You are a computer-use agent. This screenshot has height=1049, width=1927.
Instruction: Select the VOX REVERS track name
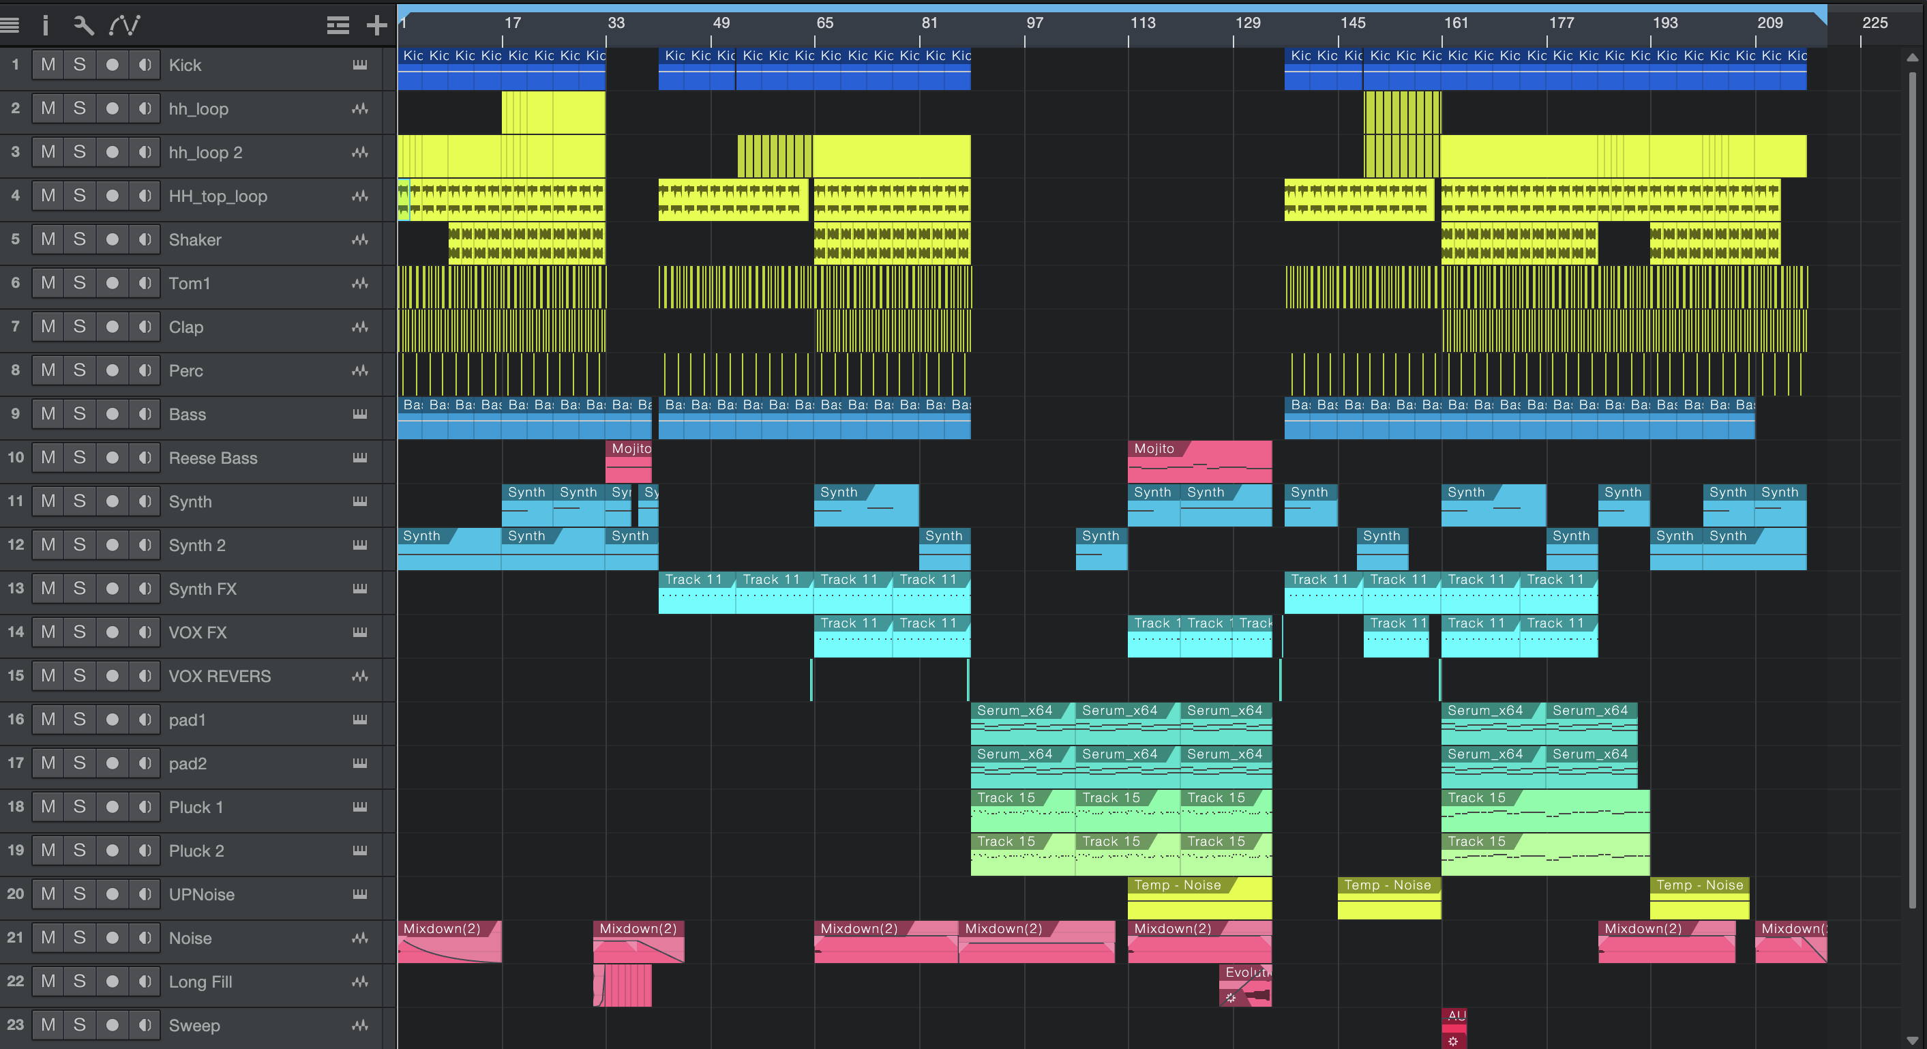tap(220, 677)
